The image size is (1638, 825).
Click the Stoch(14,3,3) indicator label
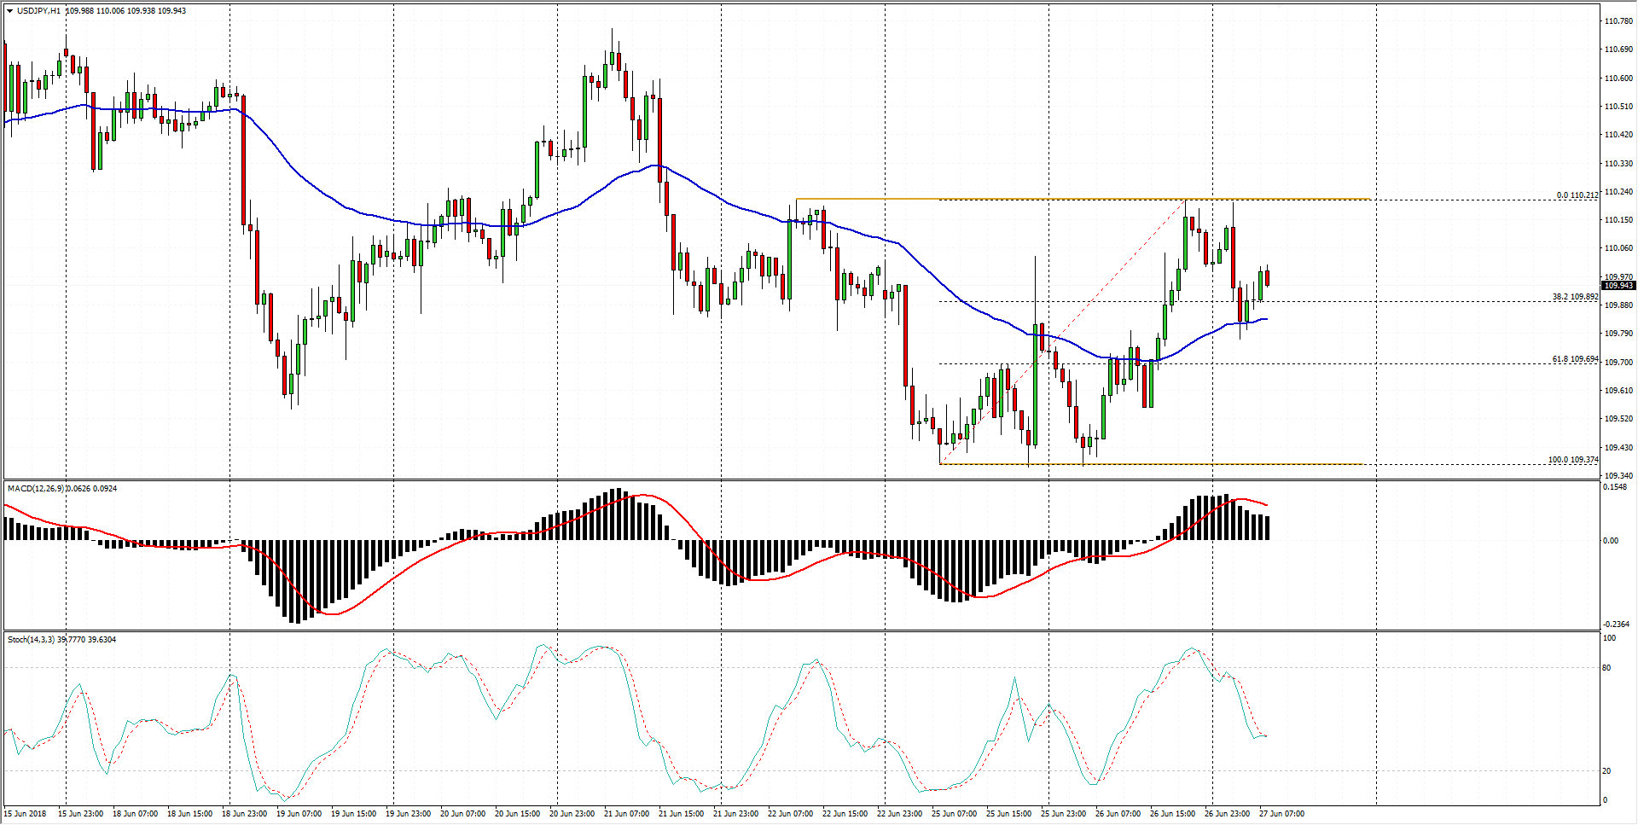point(32,640)
